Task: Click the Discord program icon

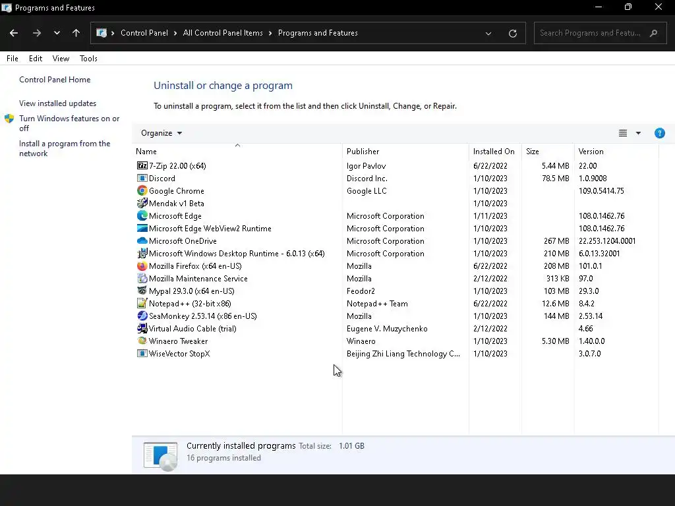Action: (x=142, y=178)
